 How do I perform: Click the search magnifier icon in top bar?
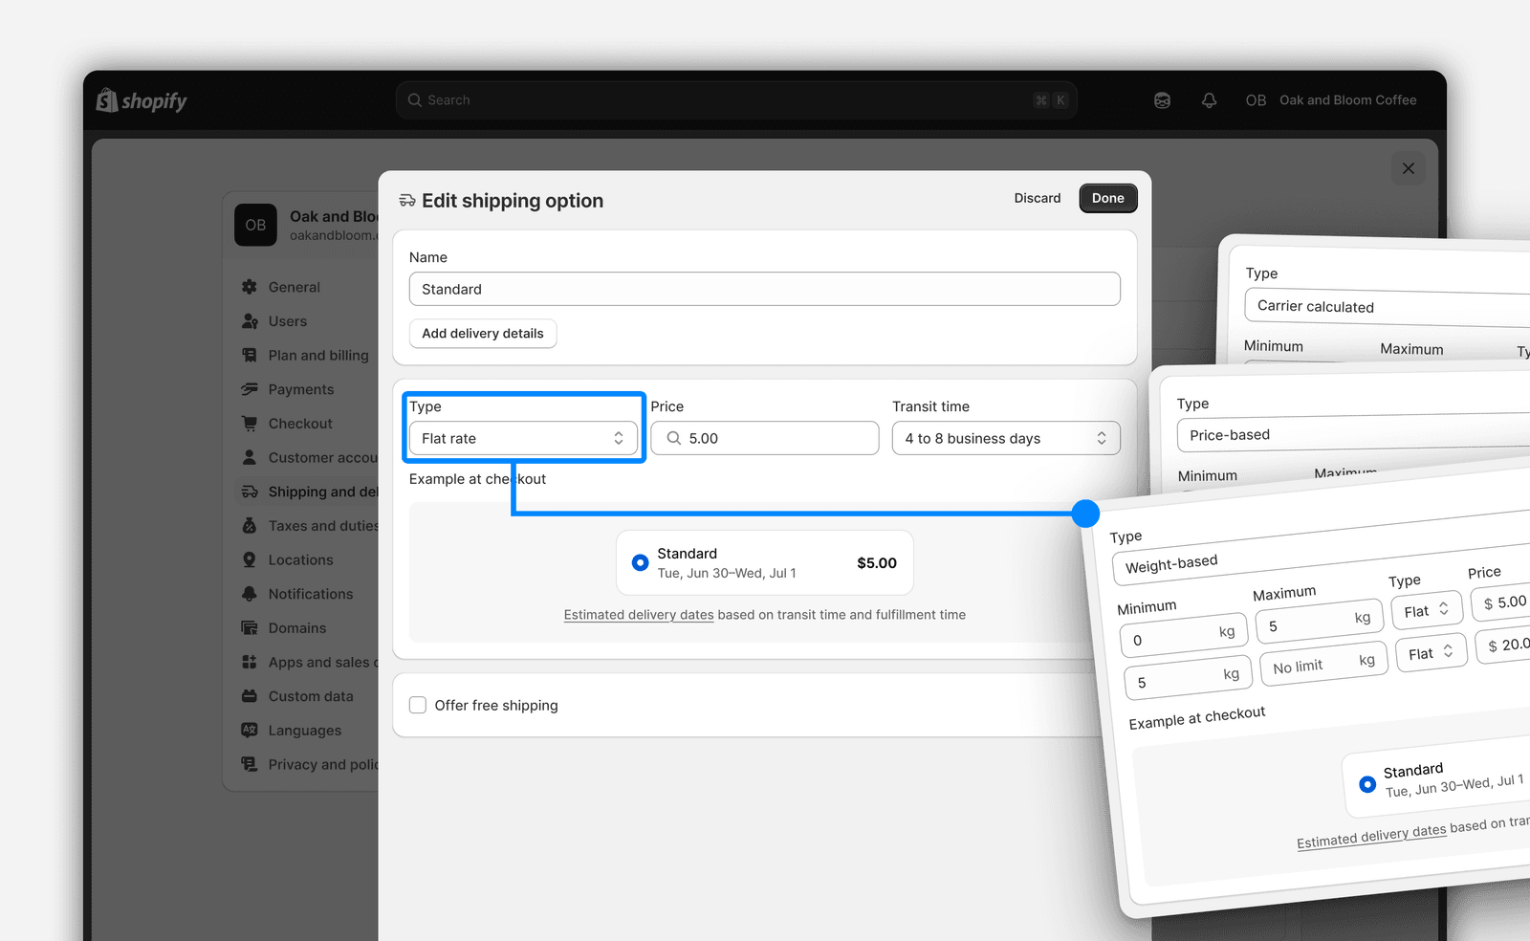click(x=414, y=100)
